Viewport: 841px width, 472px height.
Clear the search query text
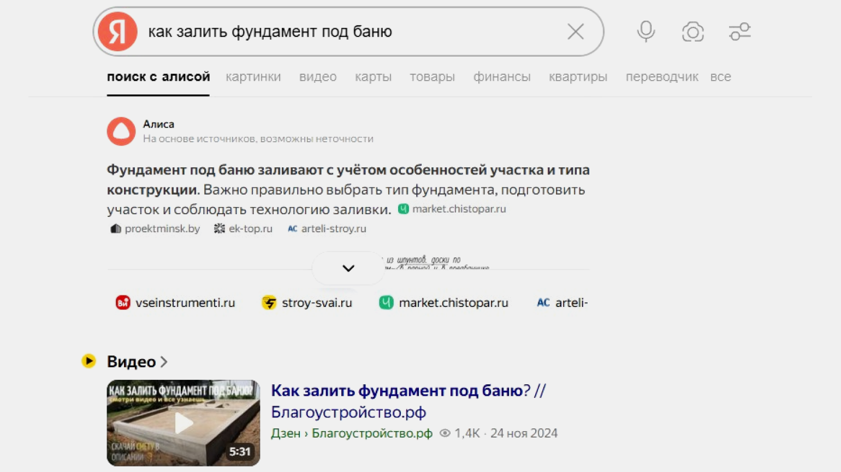tap(575, 32)
